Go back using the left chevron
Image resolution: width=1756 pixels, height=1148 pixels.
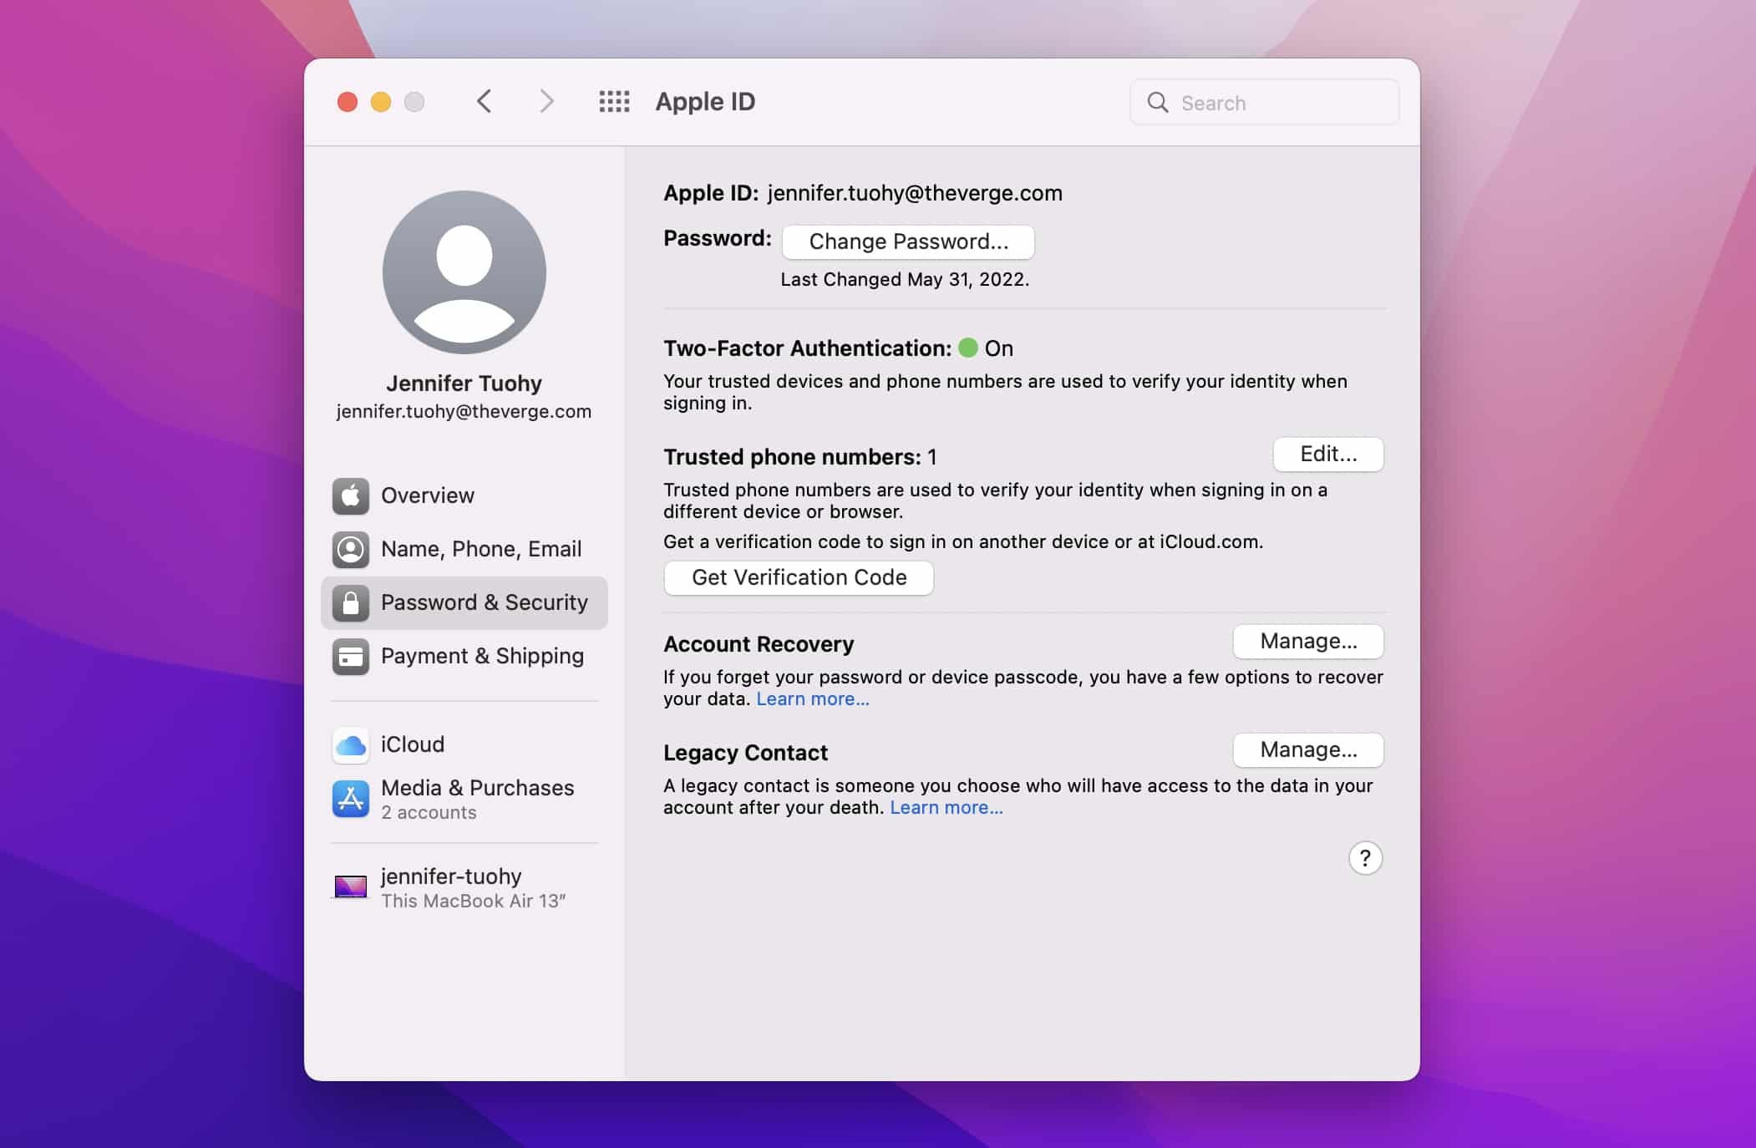[484, 102]
